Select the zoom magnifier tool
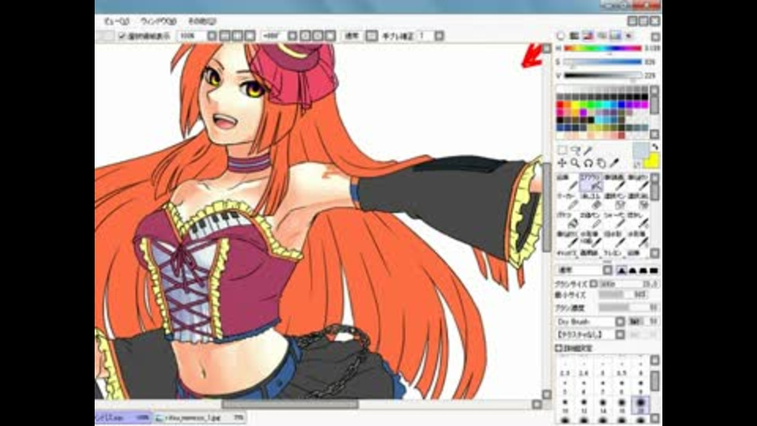 (x=575, y=163)
